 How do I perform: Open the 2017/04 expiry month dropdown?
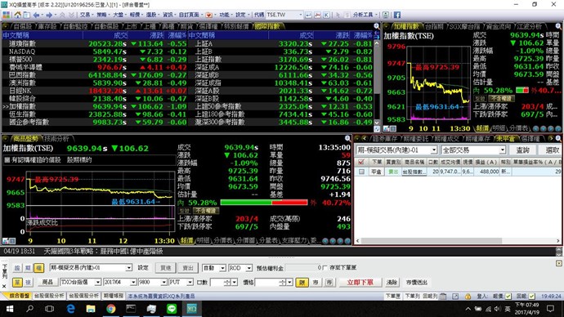(133, 283)
